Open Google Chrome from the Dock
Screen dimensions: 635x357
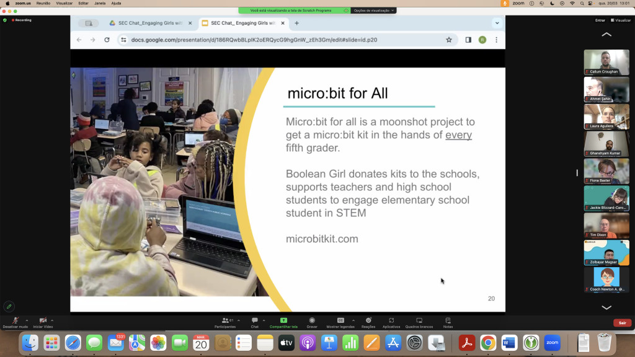488,342
